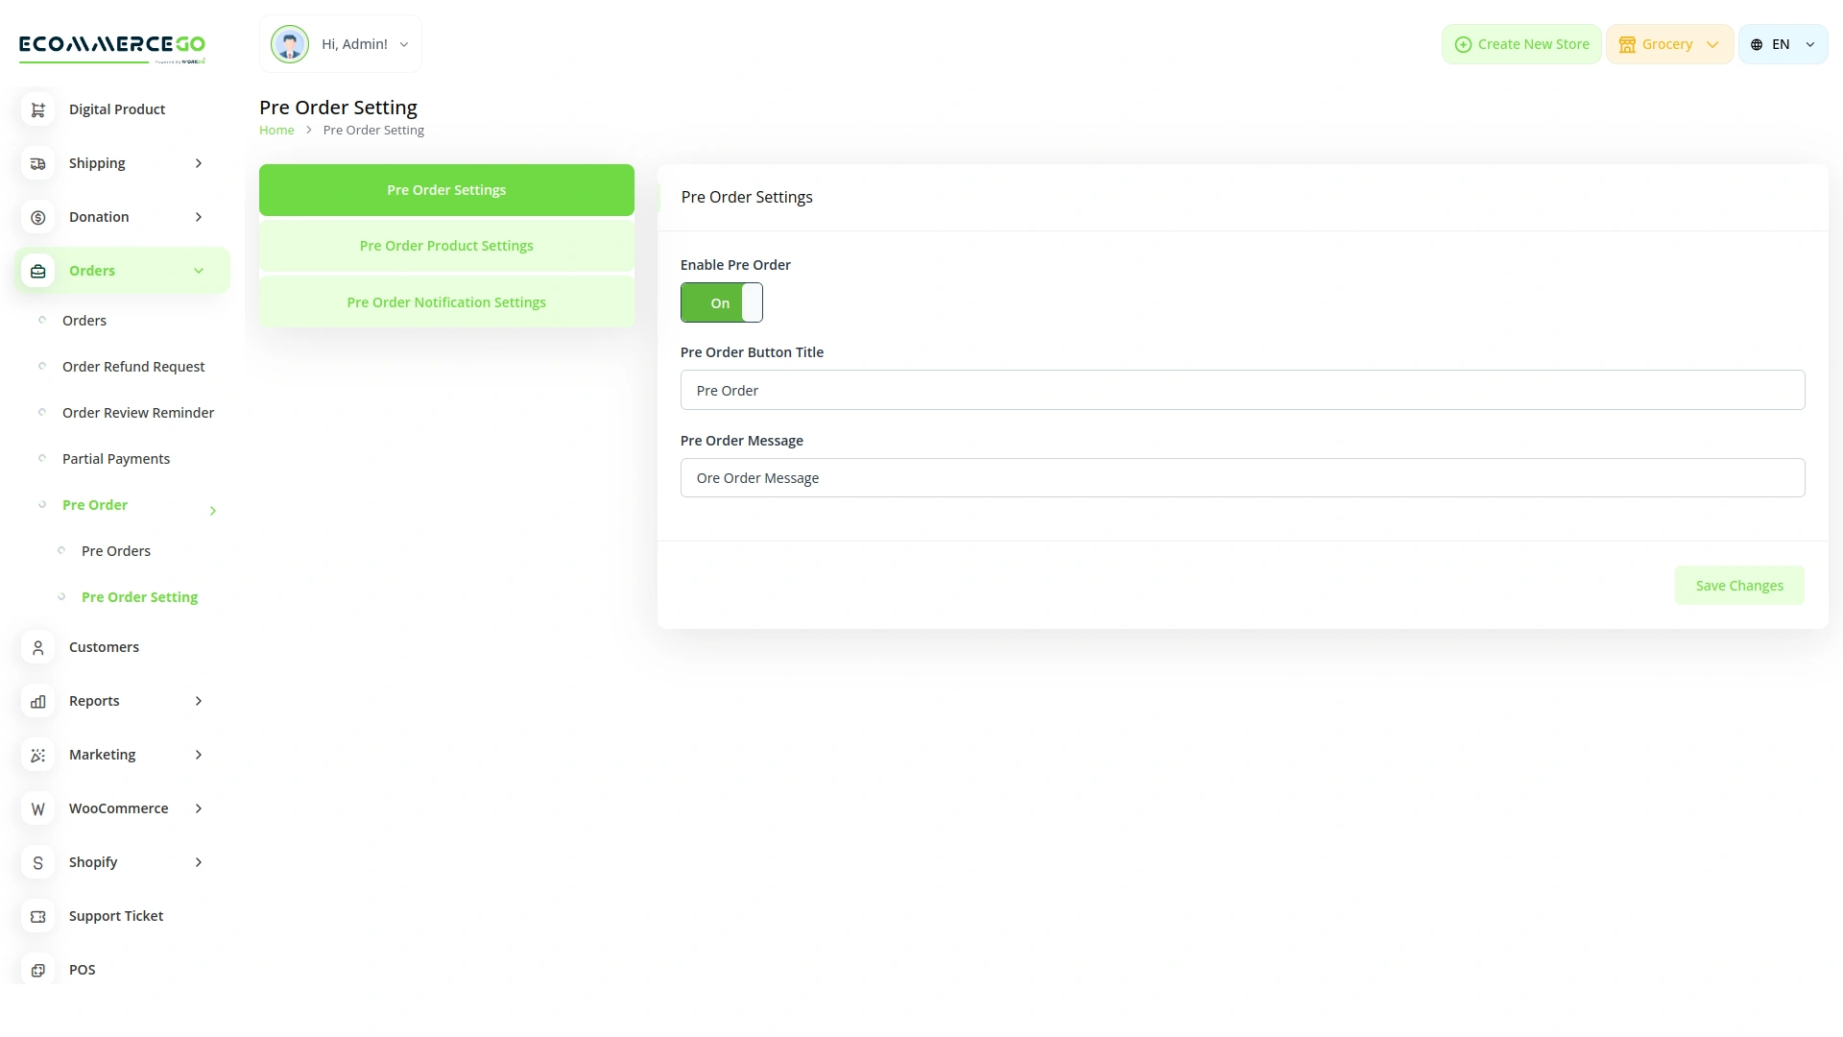Open the Grocery store selector dropdown
This screenshot has height=1037, width=1843.
1669,43
